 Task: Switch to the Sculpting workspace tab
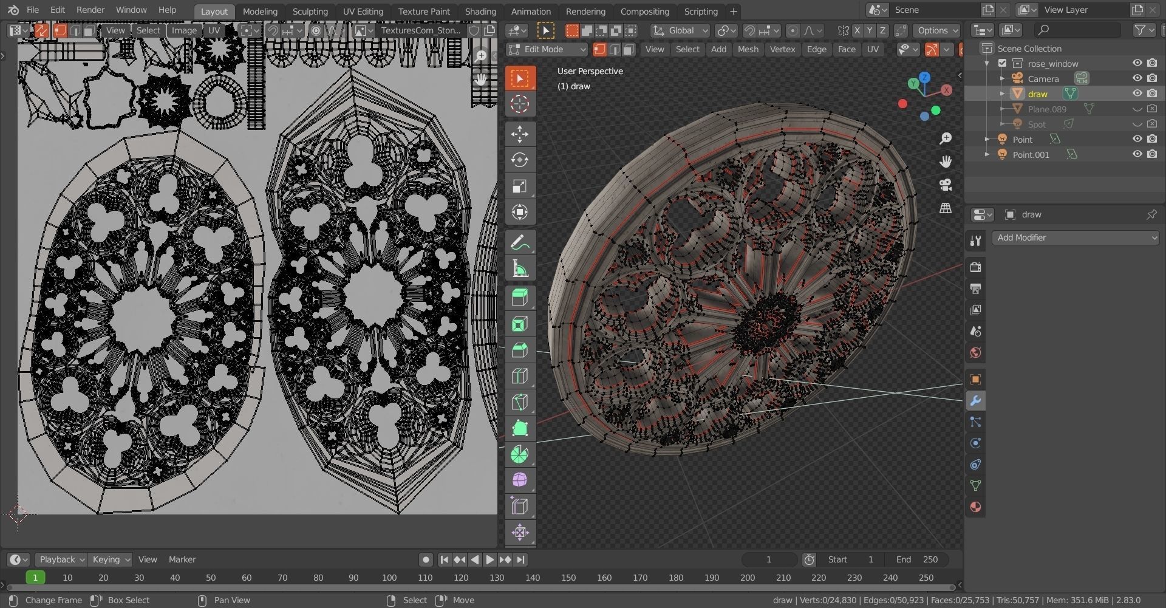(310, 11)
